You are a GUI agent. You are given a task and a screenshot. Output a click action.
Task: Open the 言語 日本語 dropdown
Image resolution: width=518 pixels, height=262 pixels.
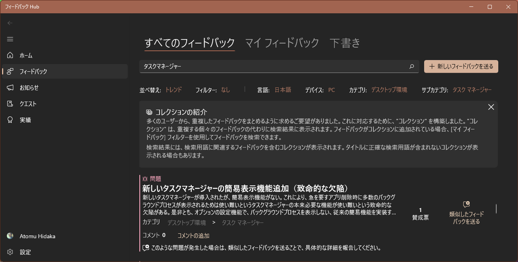click(x=283, y=90)
